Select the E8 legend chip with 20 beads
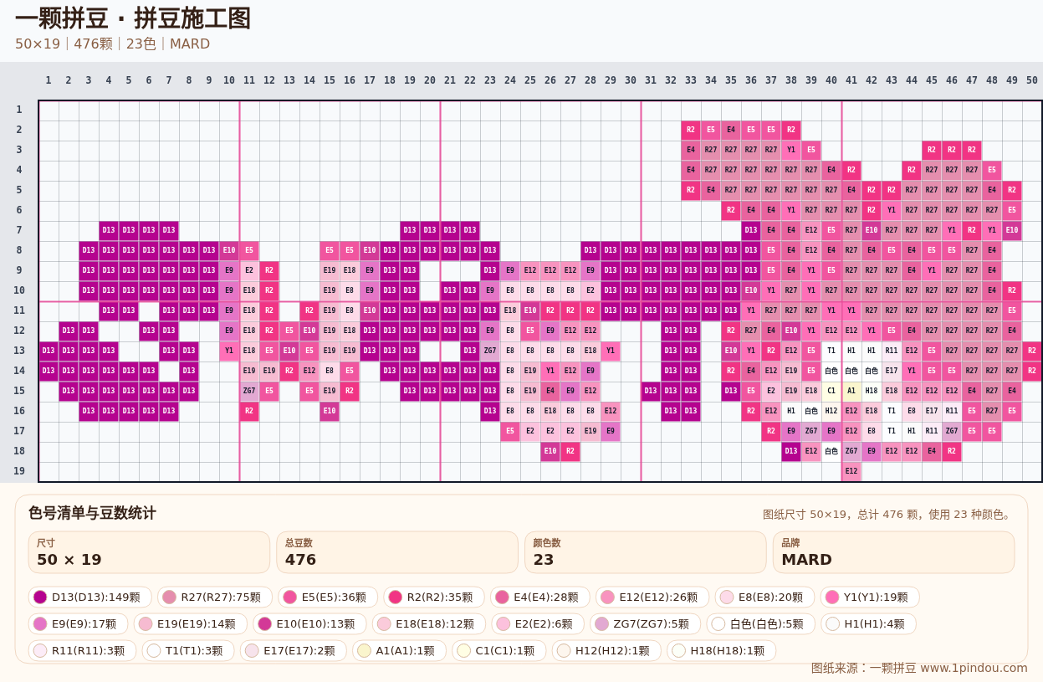The width and height of the screenshot is (1043, 682). point(764,597)
